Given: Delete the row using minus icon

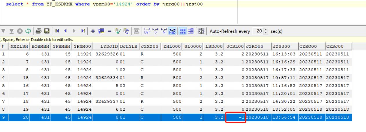Looking at the screenshot, I should point(110,31).
